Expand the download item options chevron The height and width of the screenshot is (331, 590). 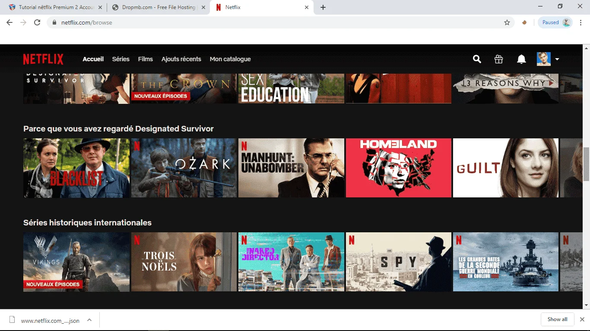(89, 320)
